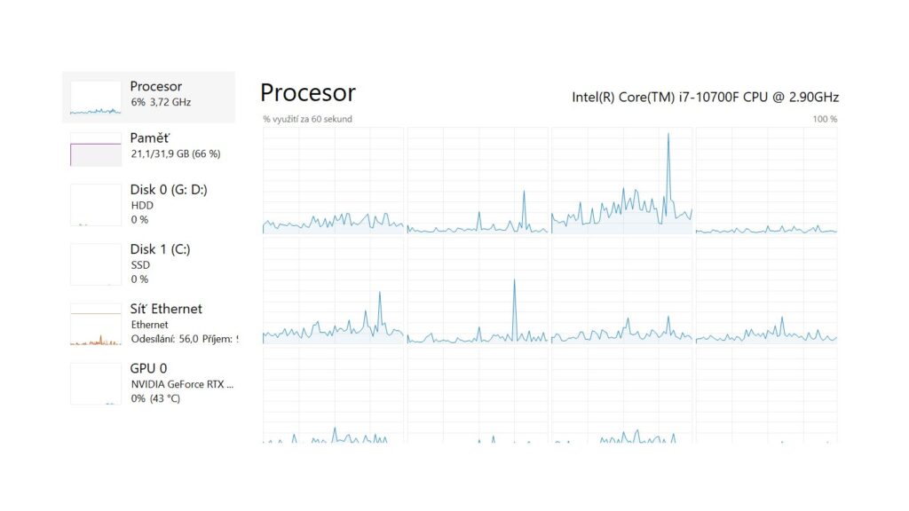Image resolution: width=909 pixels, height=511 pixels.
Task: Click the core graph with tallest spike
Action: (621, 180)
